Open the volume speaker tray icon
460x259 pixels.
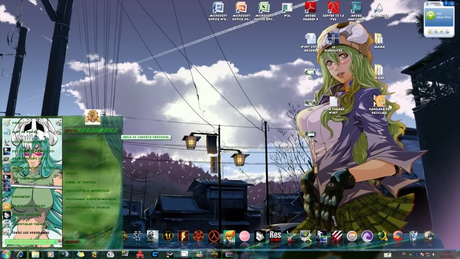point(433,255)
